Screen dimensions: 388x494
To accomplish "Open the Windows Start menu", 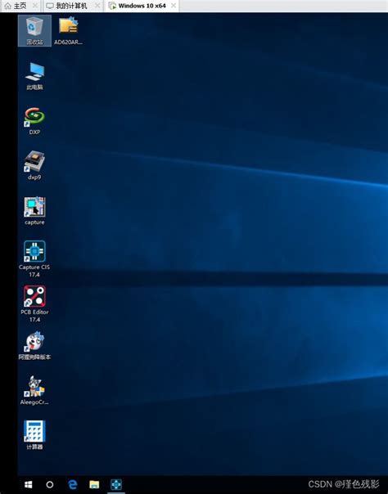I will 29,484.
